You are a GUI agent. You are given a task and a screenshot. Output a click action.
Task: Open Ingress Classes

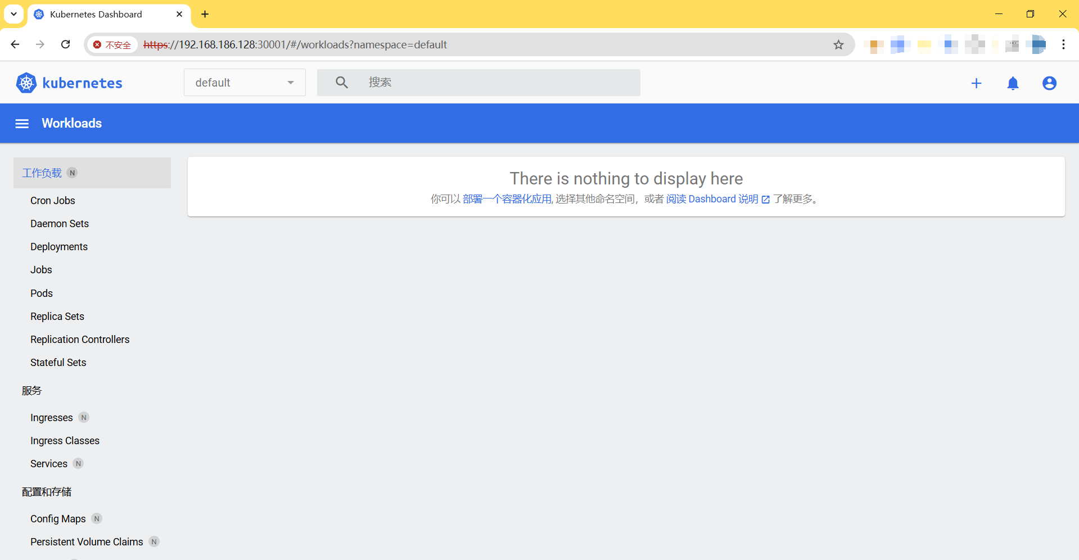[x=65, y=441]
